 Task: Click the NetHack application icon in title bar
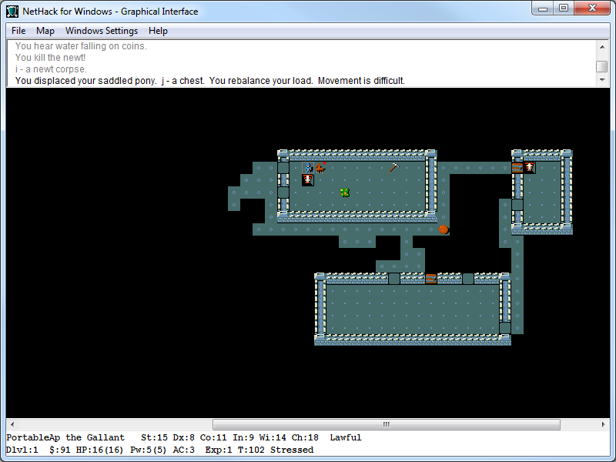pos(12,11)
